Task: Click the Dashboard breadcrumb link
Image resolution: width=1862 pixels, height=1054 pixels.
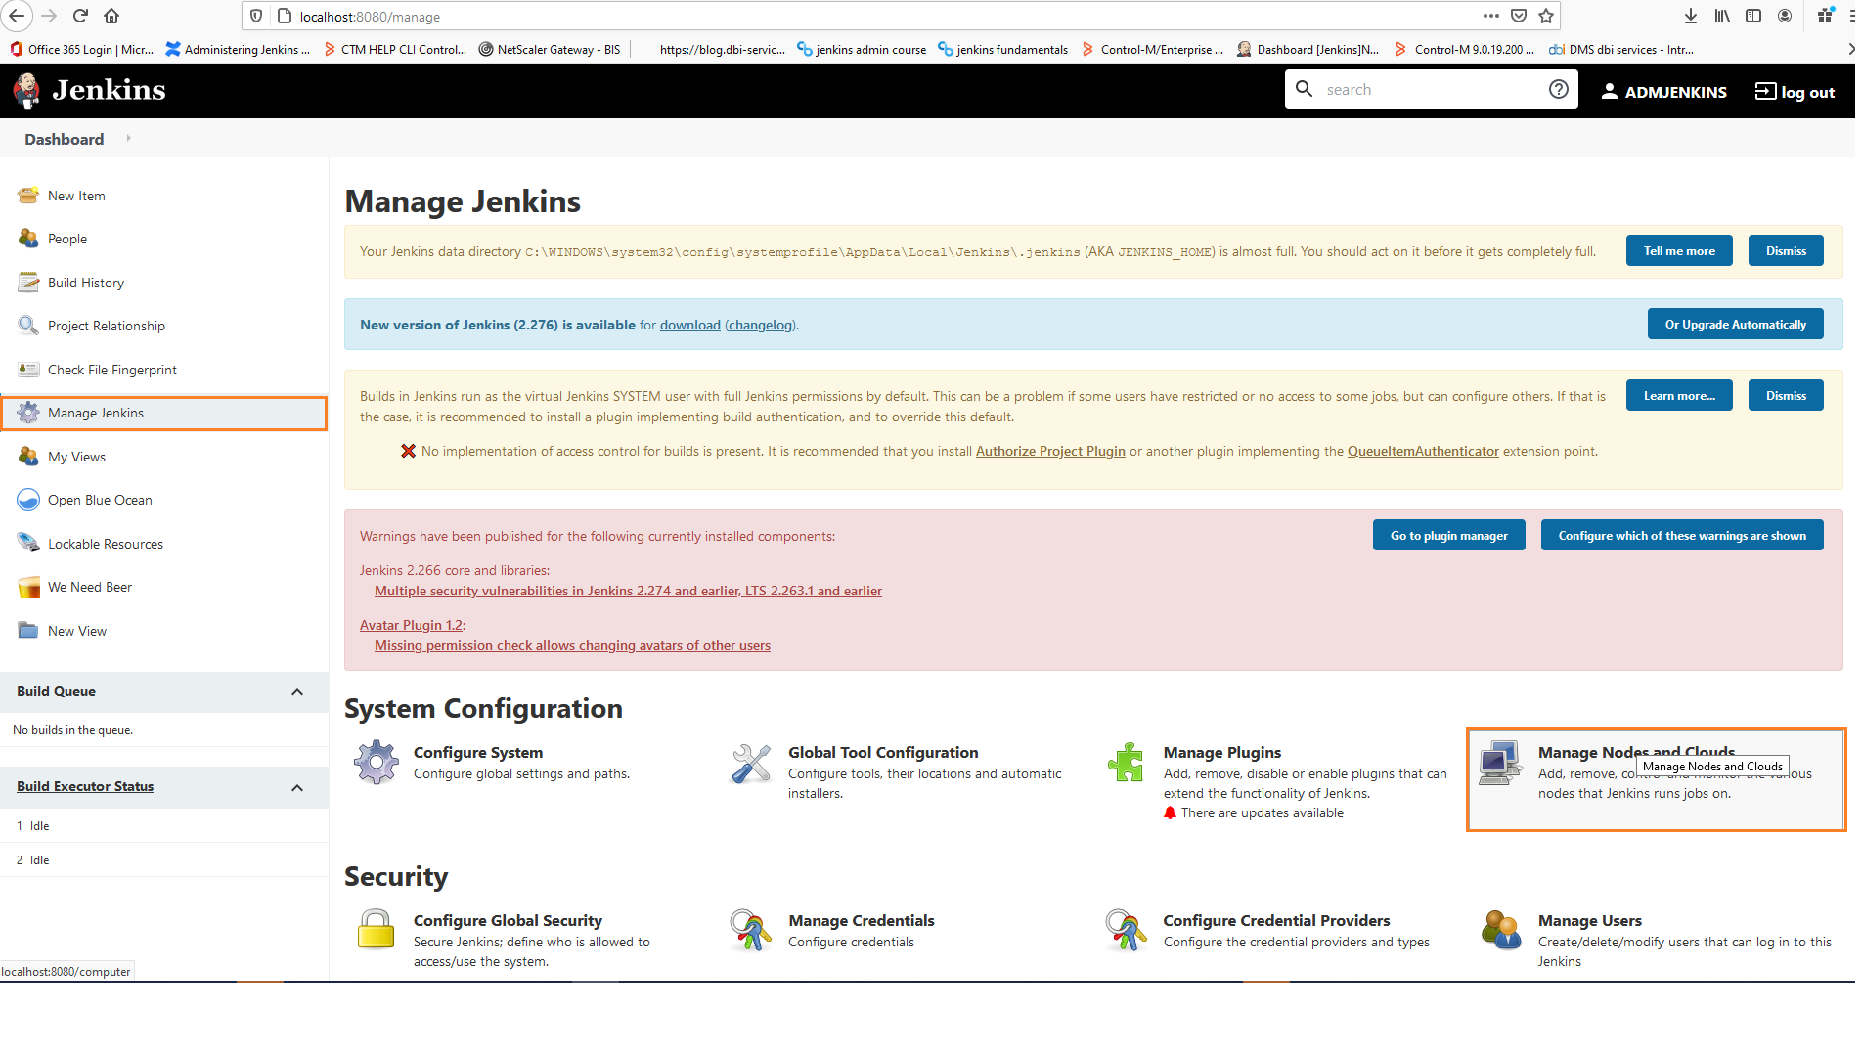Action: 65,139
